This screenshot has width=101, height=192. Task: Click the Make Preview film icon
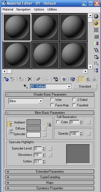click(x=96, y=50)
